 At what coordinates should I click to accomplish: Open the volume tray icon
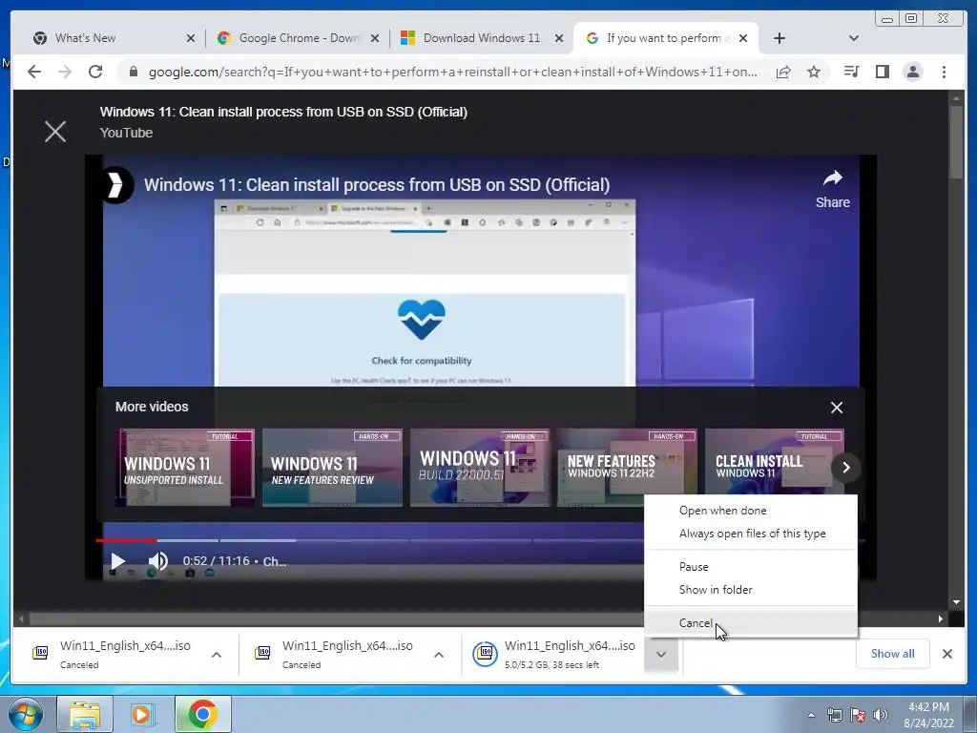click(x=881, y=715)
